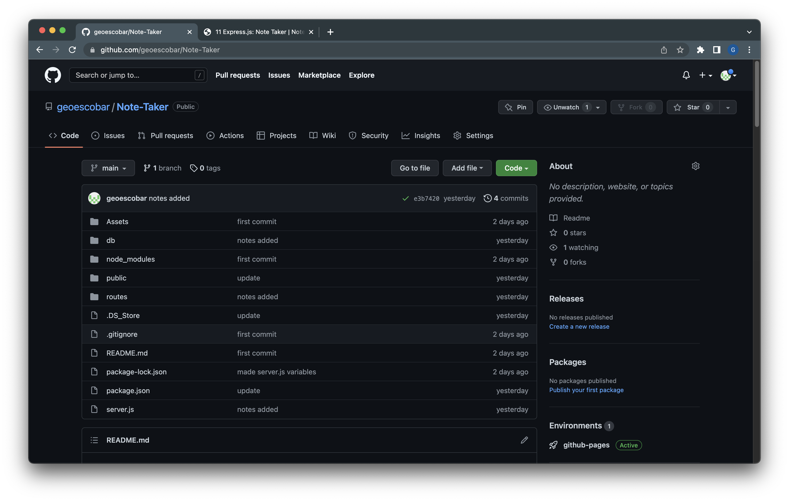This screenshot has width=789, height=501.
Task: Reload the page in the browser
Action: point(72,50)
